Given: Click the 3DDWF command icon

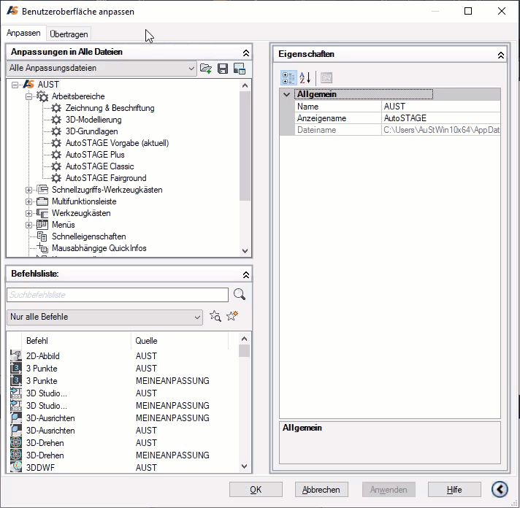Looking at the screenshot, I should [15, 467].
